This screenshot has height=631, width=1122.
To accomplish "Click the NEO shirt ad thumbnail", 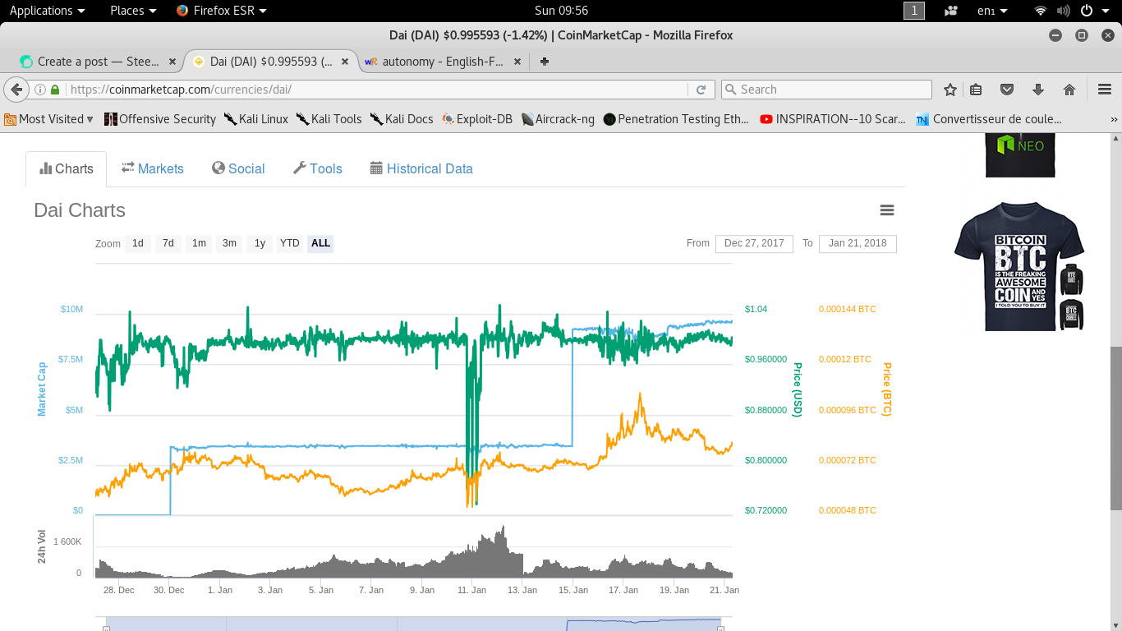I will click(x=1021, y=154).
